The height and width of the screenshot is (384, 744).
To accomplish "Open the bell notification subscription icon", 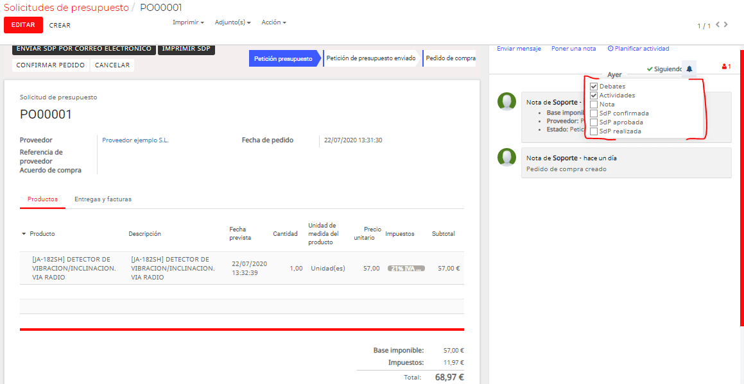I will [x=689, y=69].
